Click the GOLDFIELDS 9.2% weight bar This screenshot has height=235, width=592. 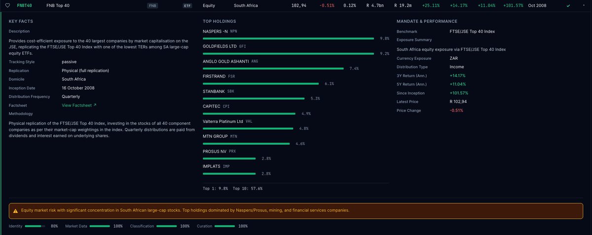pos(289,53)
